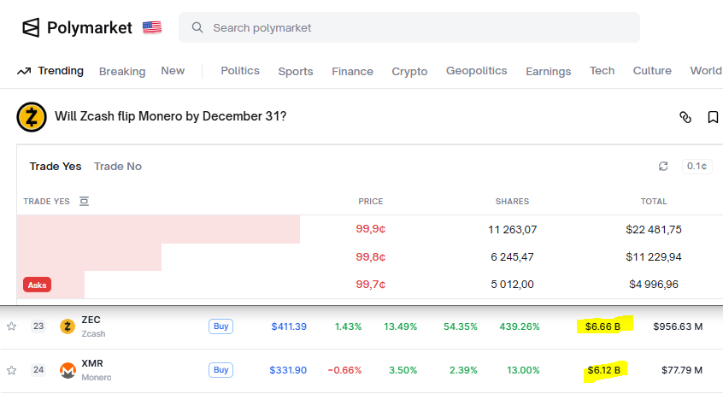Click the 11 263,07 shares value

[512, 229]
